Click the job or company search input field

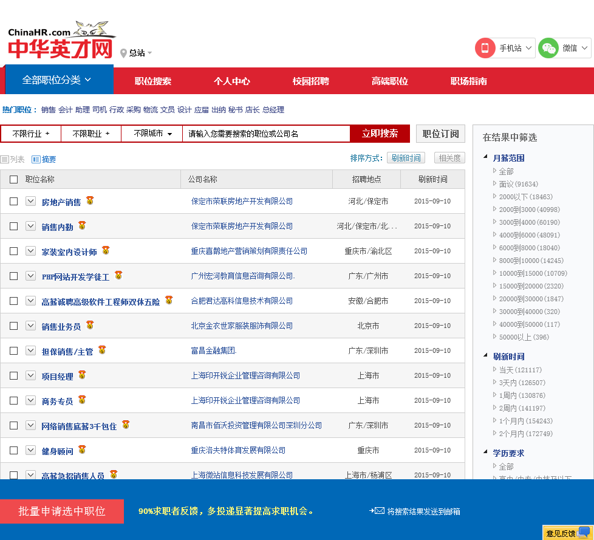point(266,134)
